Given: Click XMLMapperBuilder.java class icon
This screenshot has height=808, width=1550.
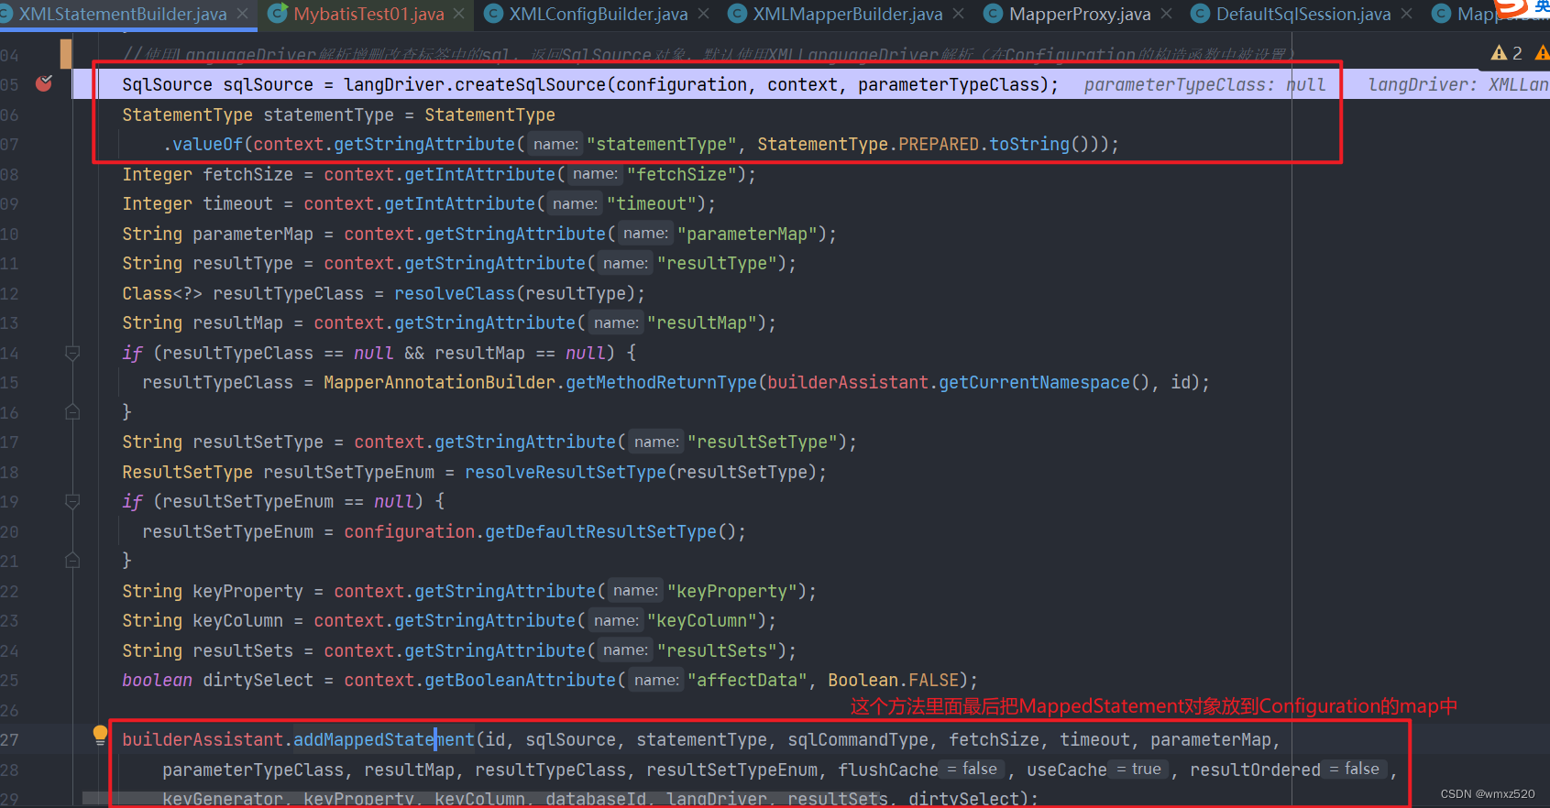Looking at the screenshot, I should pos(737,14).
